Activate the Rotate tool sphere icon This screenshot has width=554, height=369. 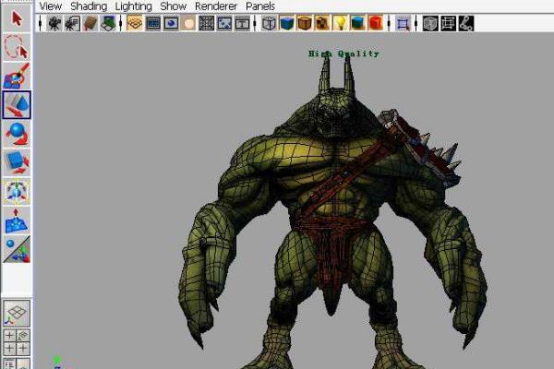(17, 134)
